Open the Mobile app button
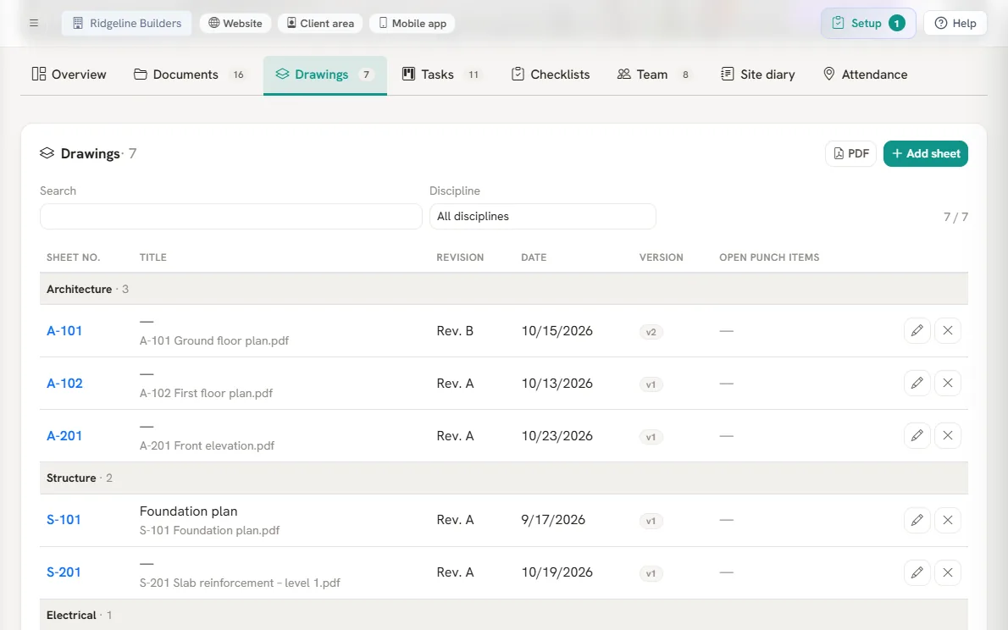 (x=412, y=23)
